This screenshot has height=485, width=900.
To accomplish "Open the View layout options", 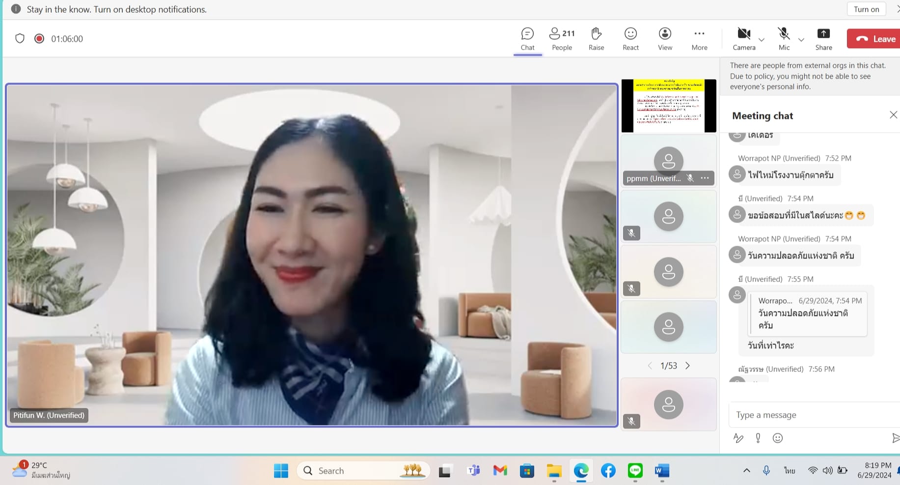I will (x=665, y=39).
